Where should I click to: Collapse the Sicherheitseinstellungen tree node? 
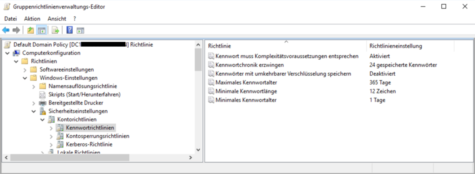click(x=34, y=111)
